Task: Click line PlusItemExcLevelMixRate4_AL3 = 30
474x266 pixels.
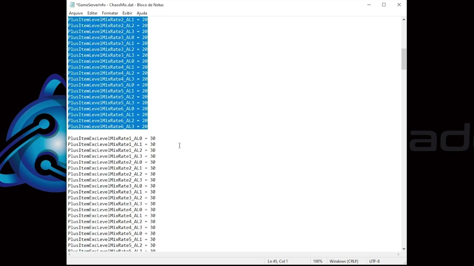Action: 111,228
